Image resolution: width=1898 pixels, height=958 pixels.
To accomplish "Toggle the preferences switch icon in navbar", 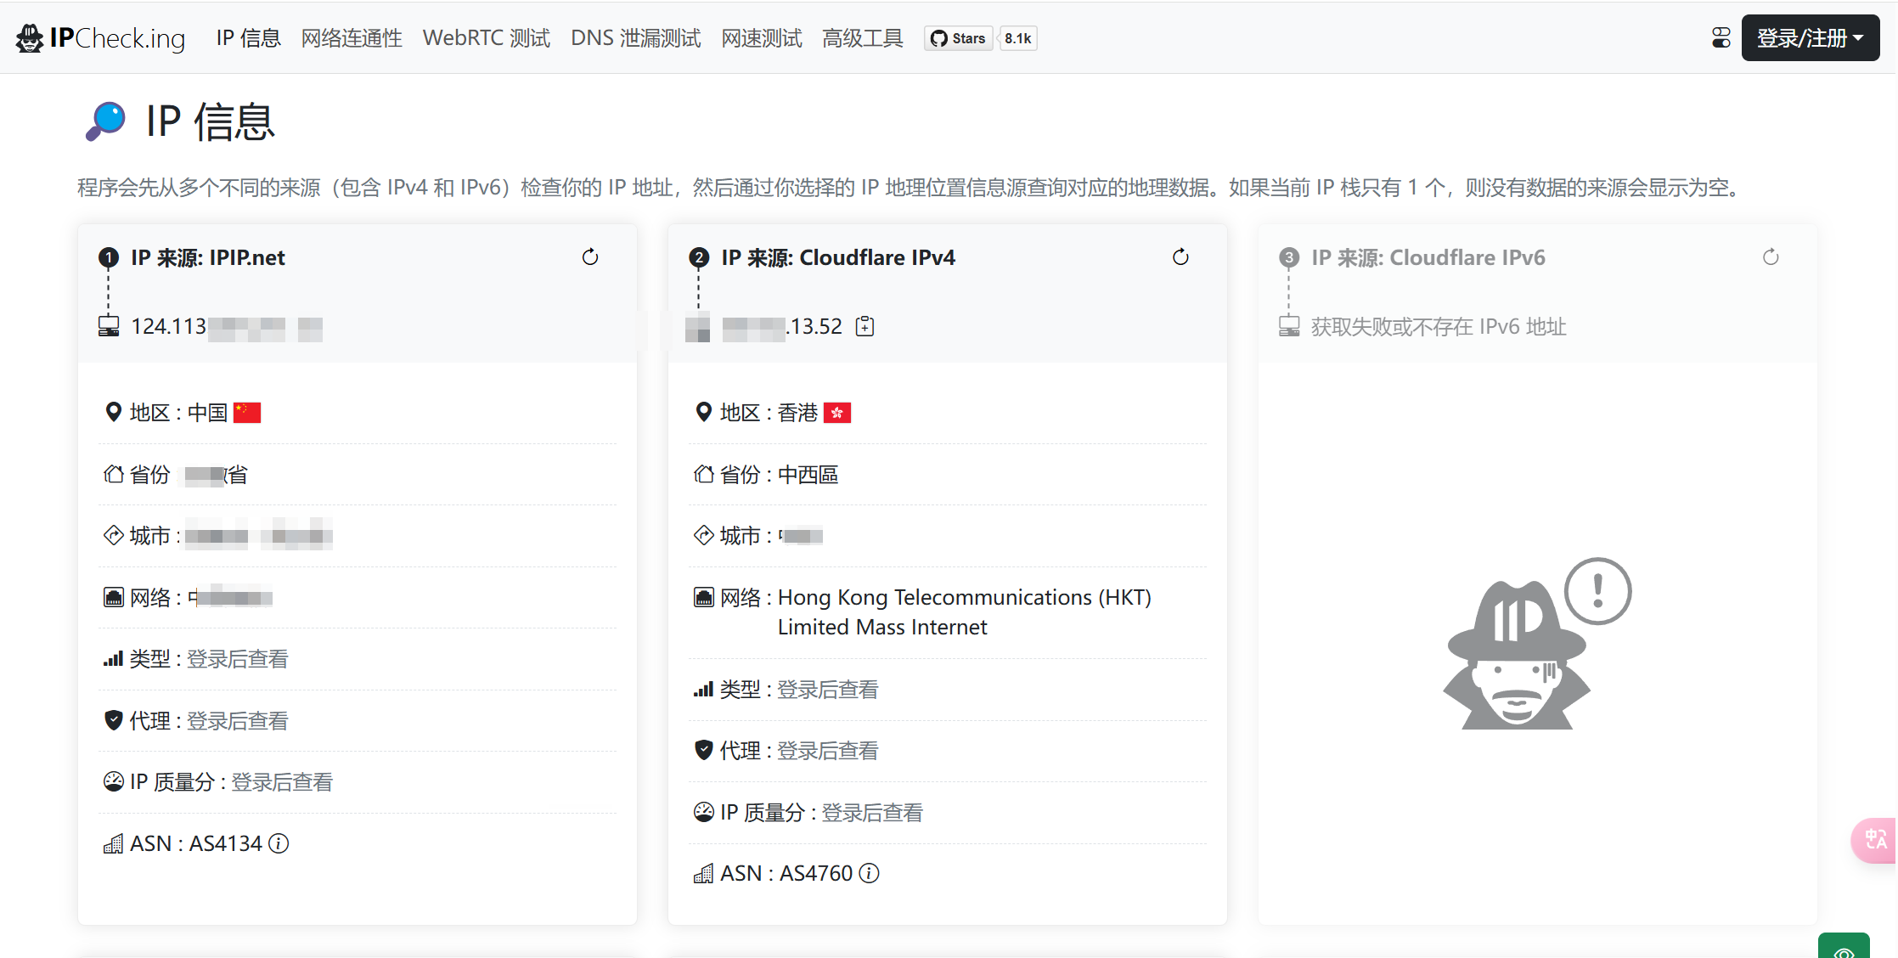I will (x=1721, y=38).
